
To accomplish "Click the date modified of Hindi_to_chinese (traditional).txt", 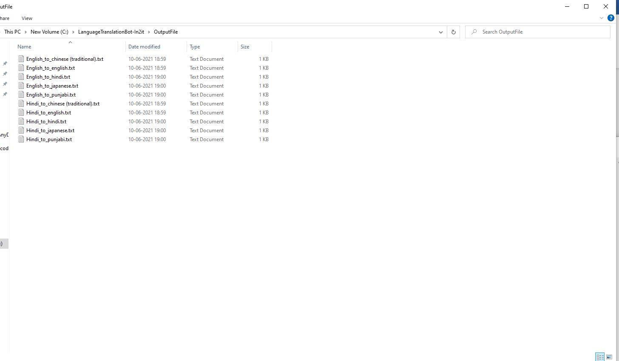I will (x=147, y=104).
